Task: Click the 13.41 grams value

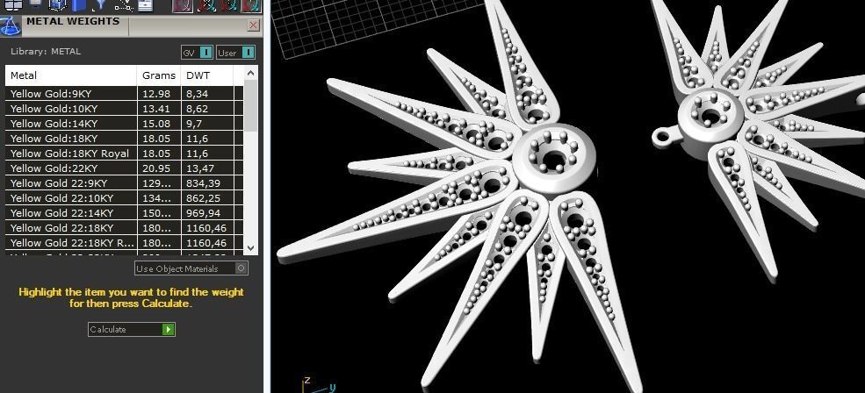Action: tap(156, 109)
